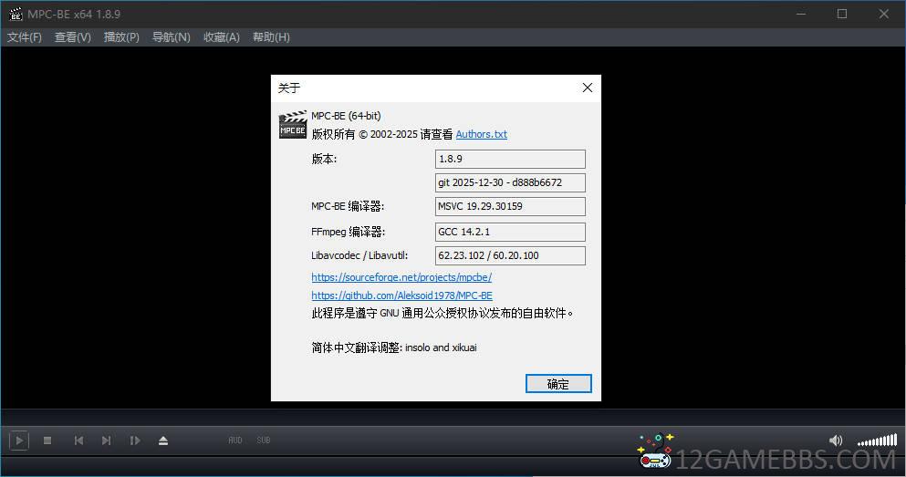Click the frame step button
The width and height of the screenshot is (906, 477).
(x=135, y=441)
